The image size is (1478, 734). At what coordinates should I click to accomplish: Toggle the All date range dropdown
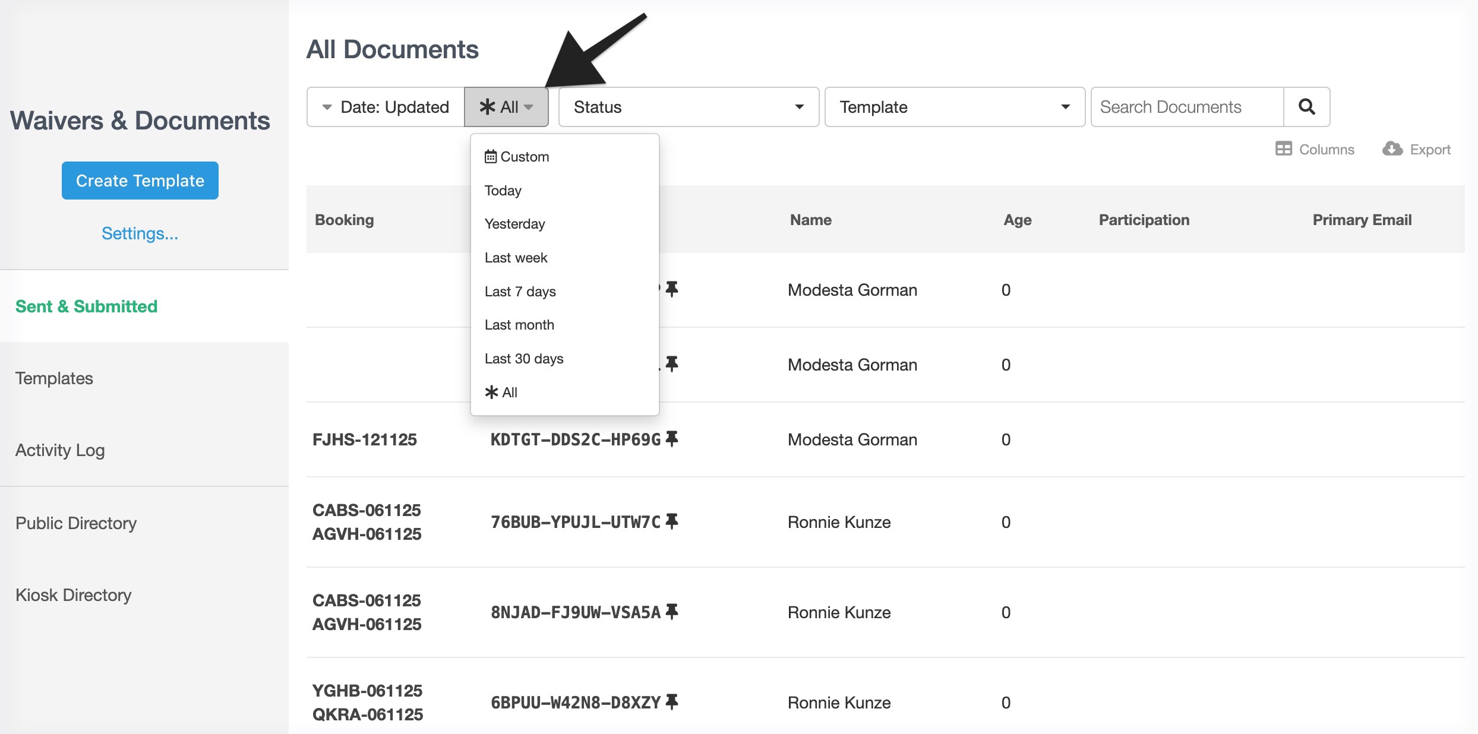(506, 107)
